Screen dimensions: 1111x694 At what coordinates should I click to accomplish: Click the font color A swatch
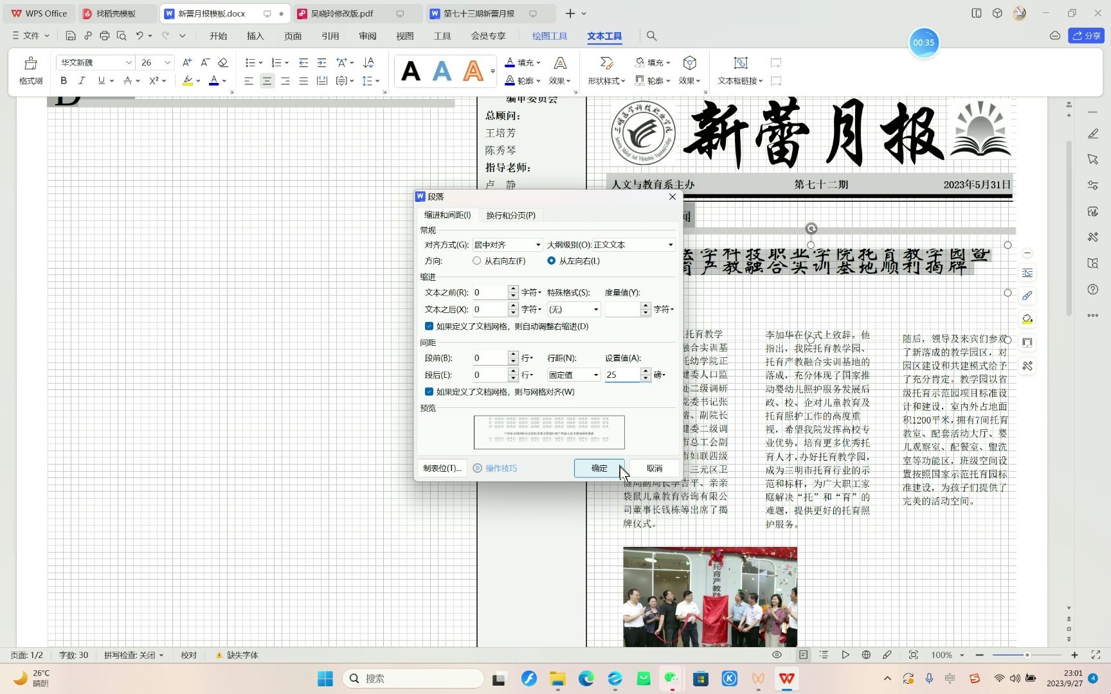click(213, 80)
